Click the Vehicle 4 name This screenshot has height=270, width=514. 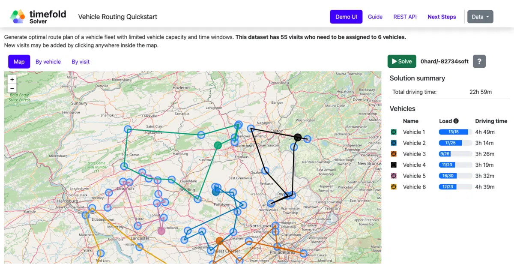point(414,165)
